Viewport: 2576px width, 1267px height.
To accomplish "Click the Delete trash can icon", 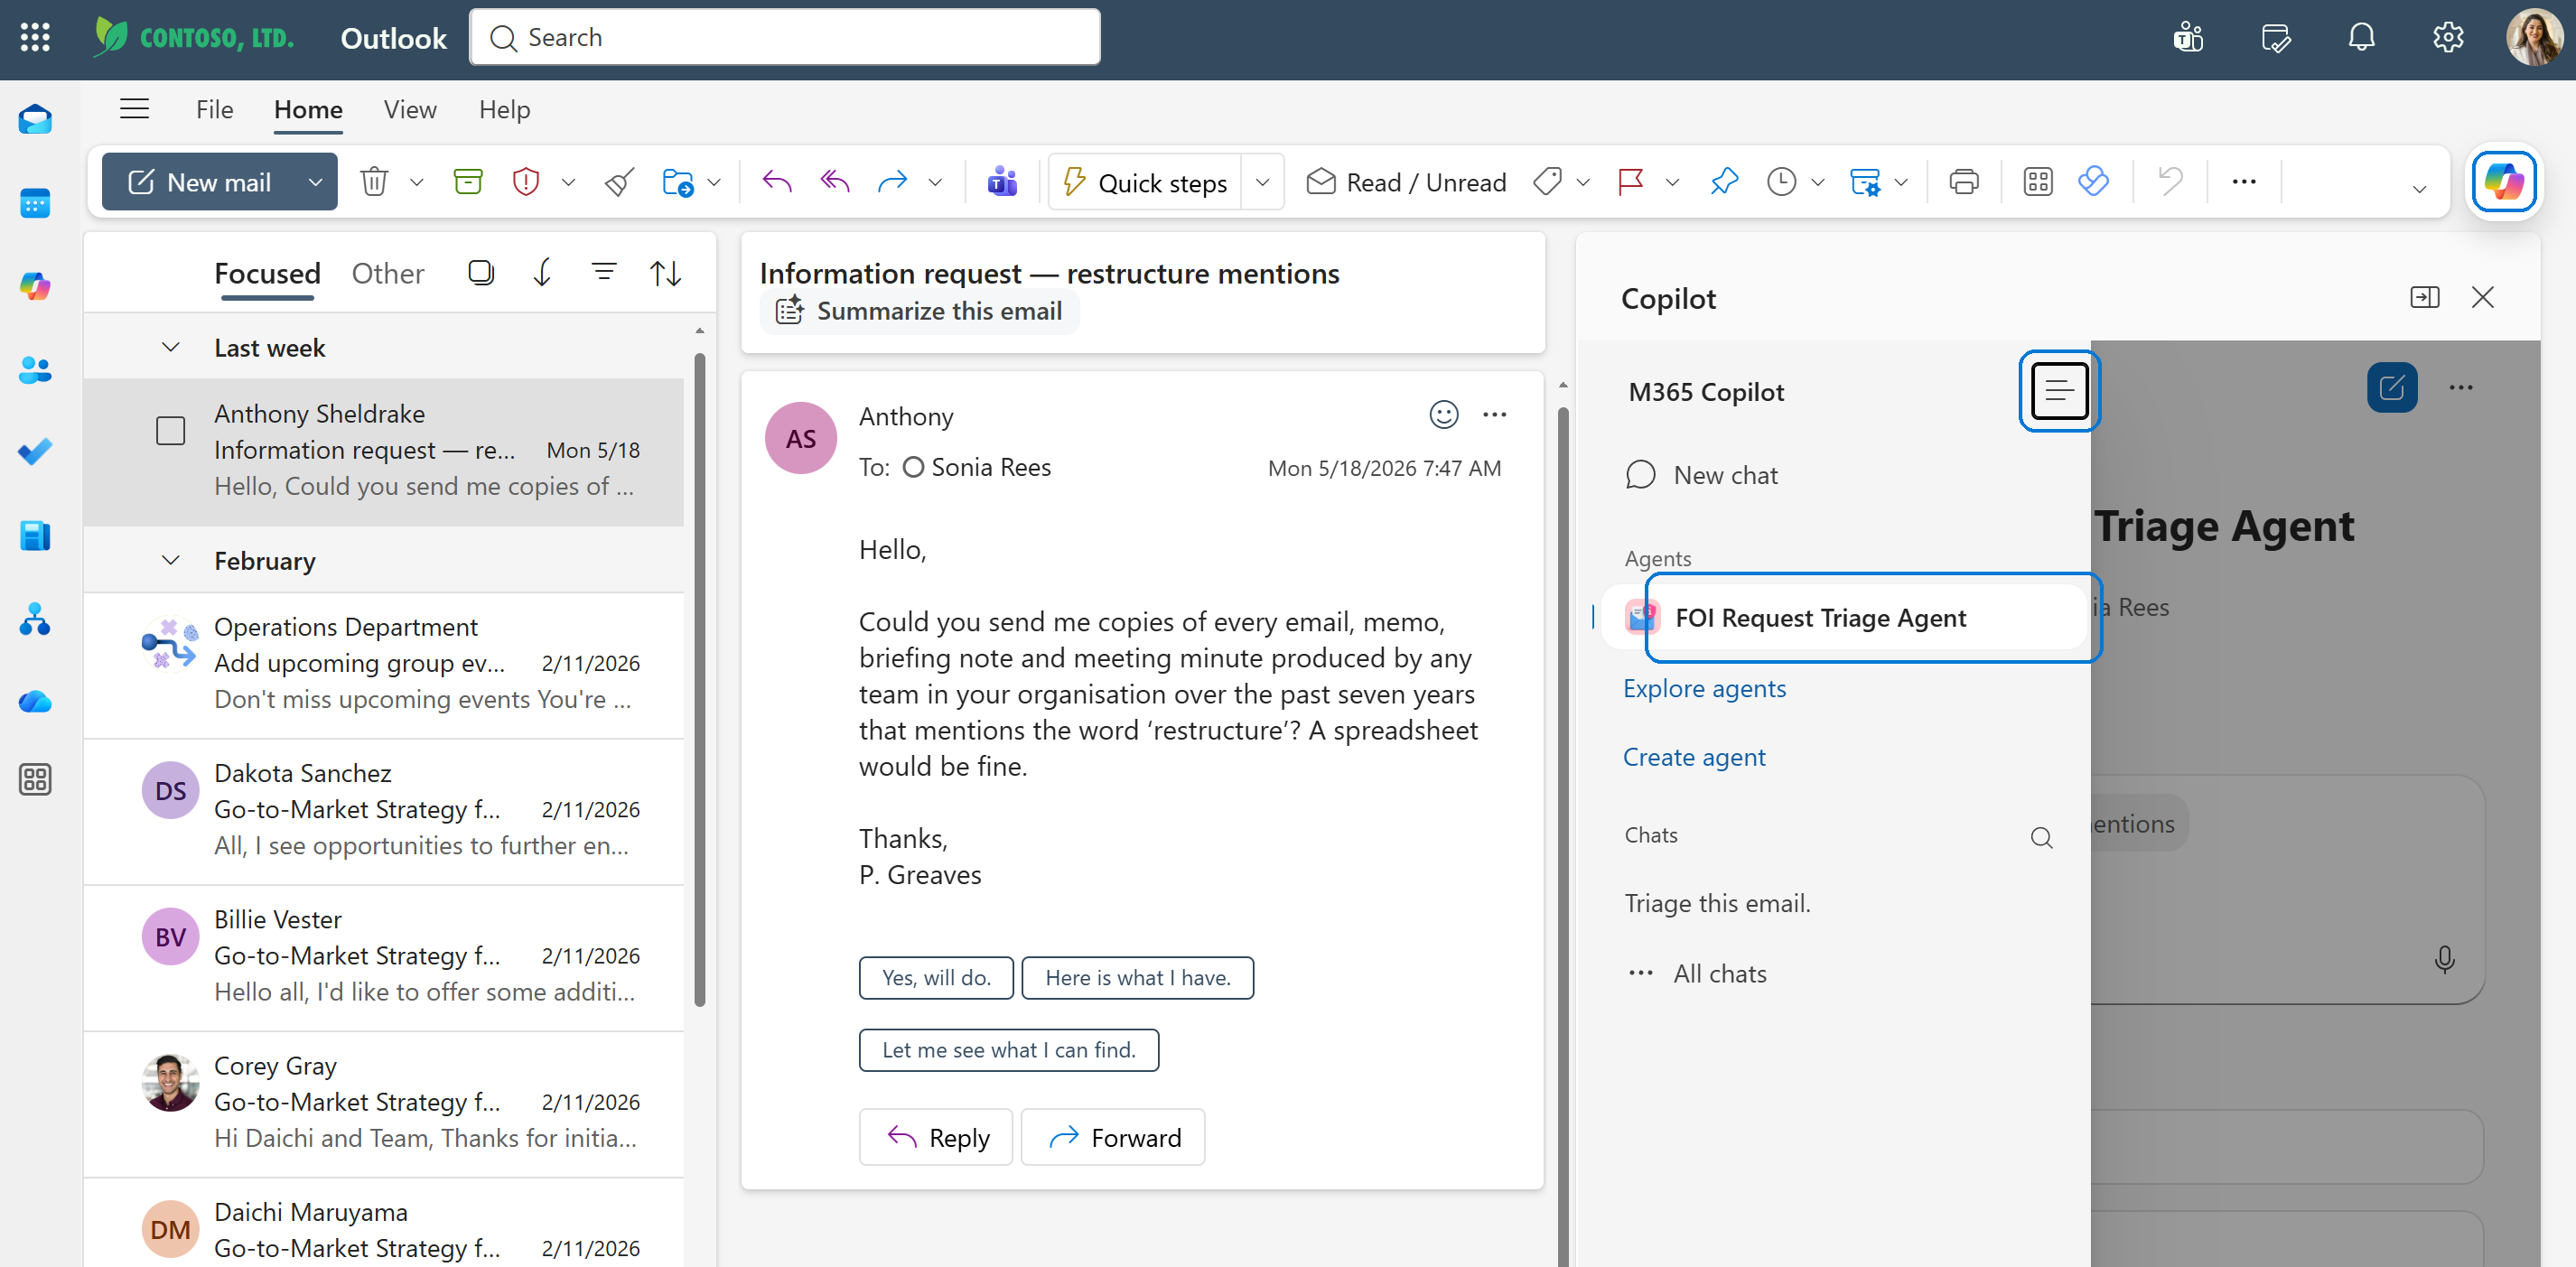I will pyautogui.click(x=374, y=182).
